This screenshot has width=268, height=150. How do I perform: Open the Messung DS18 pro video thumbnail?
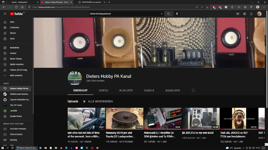point(124,118)
